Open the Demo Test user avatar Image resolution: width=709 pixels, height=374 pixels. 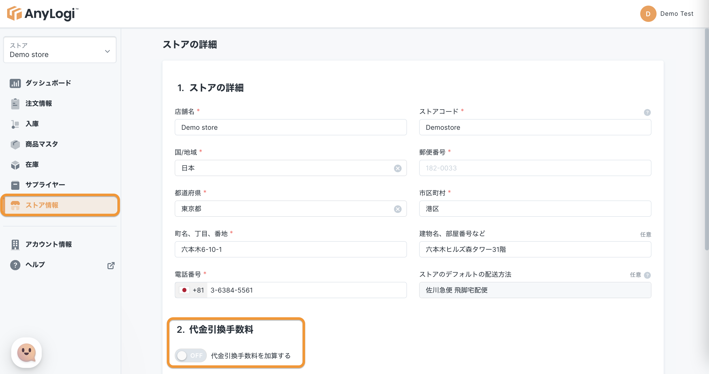pos(648,14)
